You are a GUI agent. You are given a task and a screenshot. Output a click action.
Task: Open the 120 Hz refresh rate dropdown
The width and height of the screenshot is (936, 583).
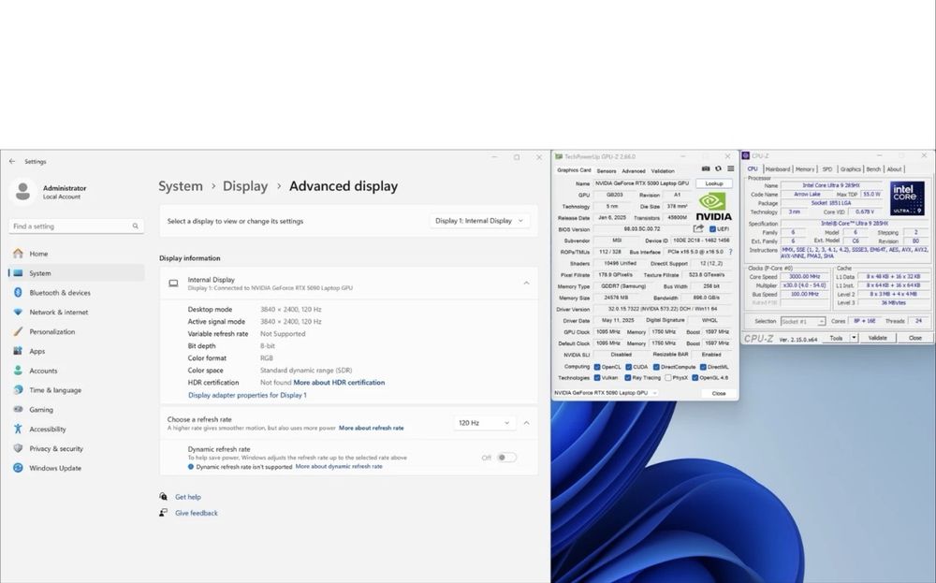point(484,422)
